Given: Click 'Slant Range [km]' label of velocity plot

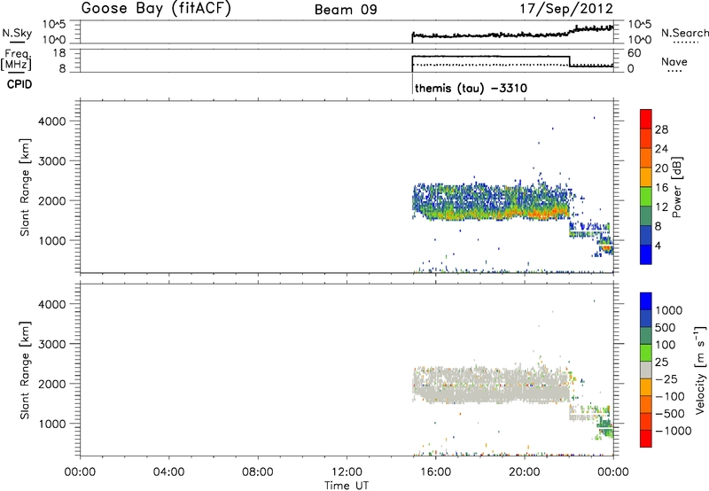Looking at the screenshot, I should click(25, 370).
